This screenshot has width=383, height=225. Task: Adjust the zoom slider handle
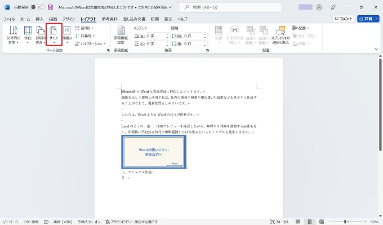click(x=345, y=222)
